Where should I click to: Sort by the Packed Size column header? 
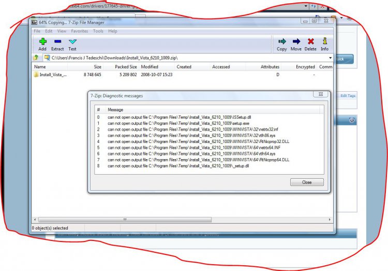pos(121,67)
